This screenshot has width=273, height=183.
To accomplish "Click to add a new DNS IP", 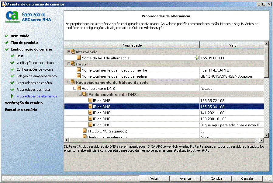I will pos(231,125).
